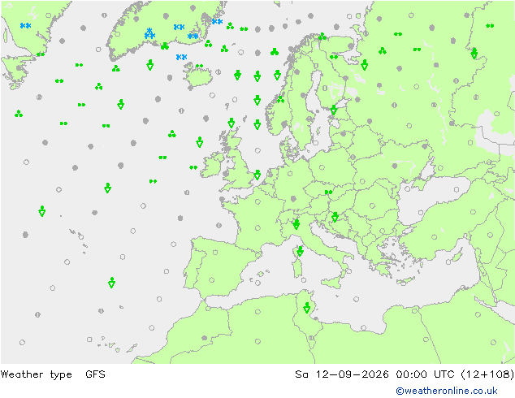Click the shower symbol over Croatia and Hungary

click(335, 217)
